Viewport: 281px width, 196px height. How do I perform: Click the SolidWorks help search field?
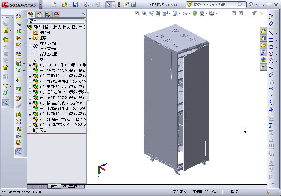(215, 5)
